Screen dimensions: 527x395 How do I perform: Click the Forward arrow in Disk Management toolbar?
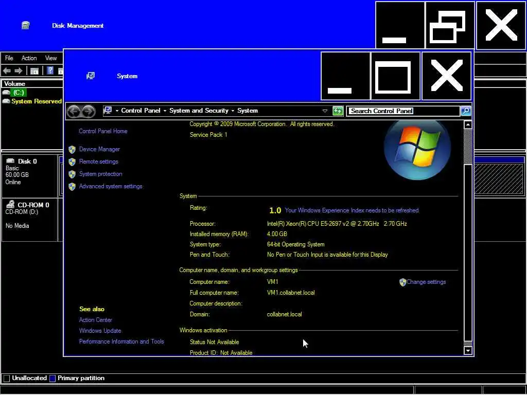[19, 71]
